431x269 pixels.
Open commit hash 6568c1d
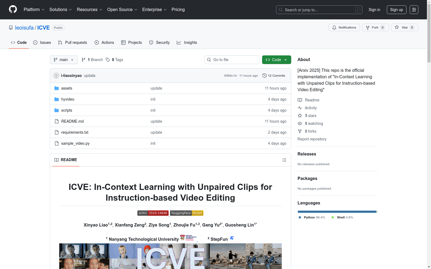pos(230,76)
